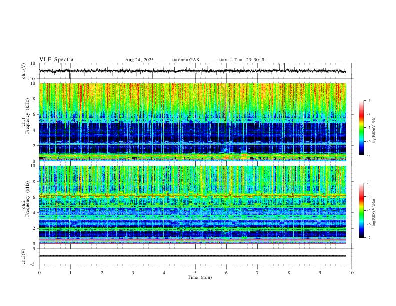This screenshot has width=396, height=306.
Task: Click time axis tick label "2"
Action: pos(102,273)
